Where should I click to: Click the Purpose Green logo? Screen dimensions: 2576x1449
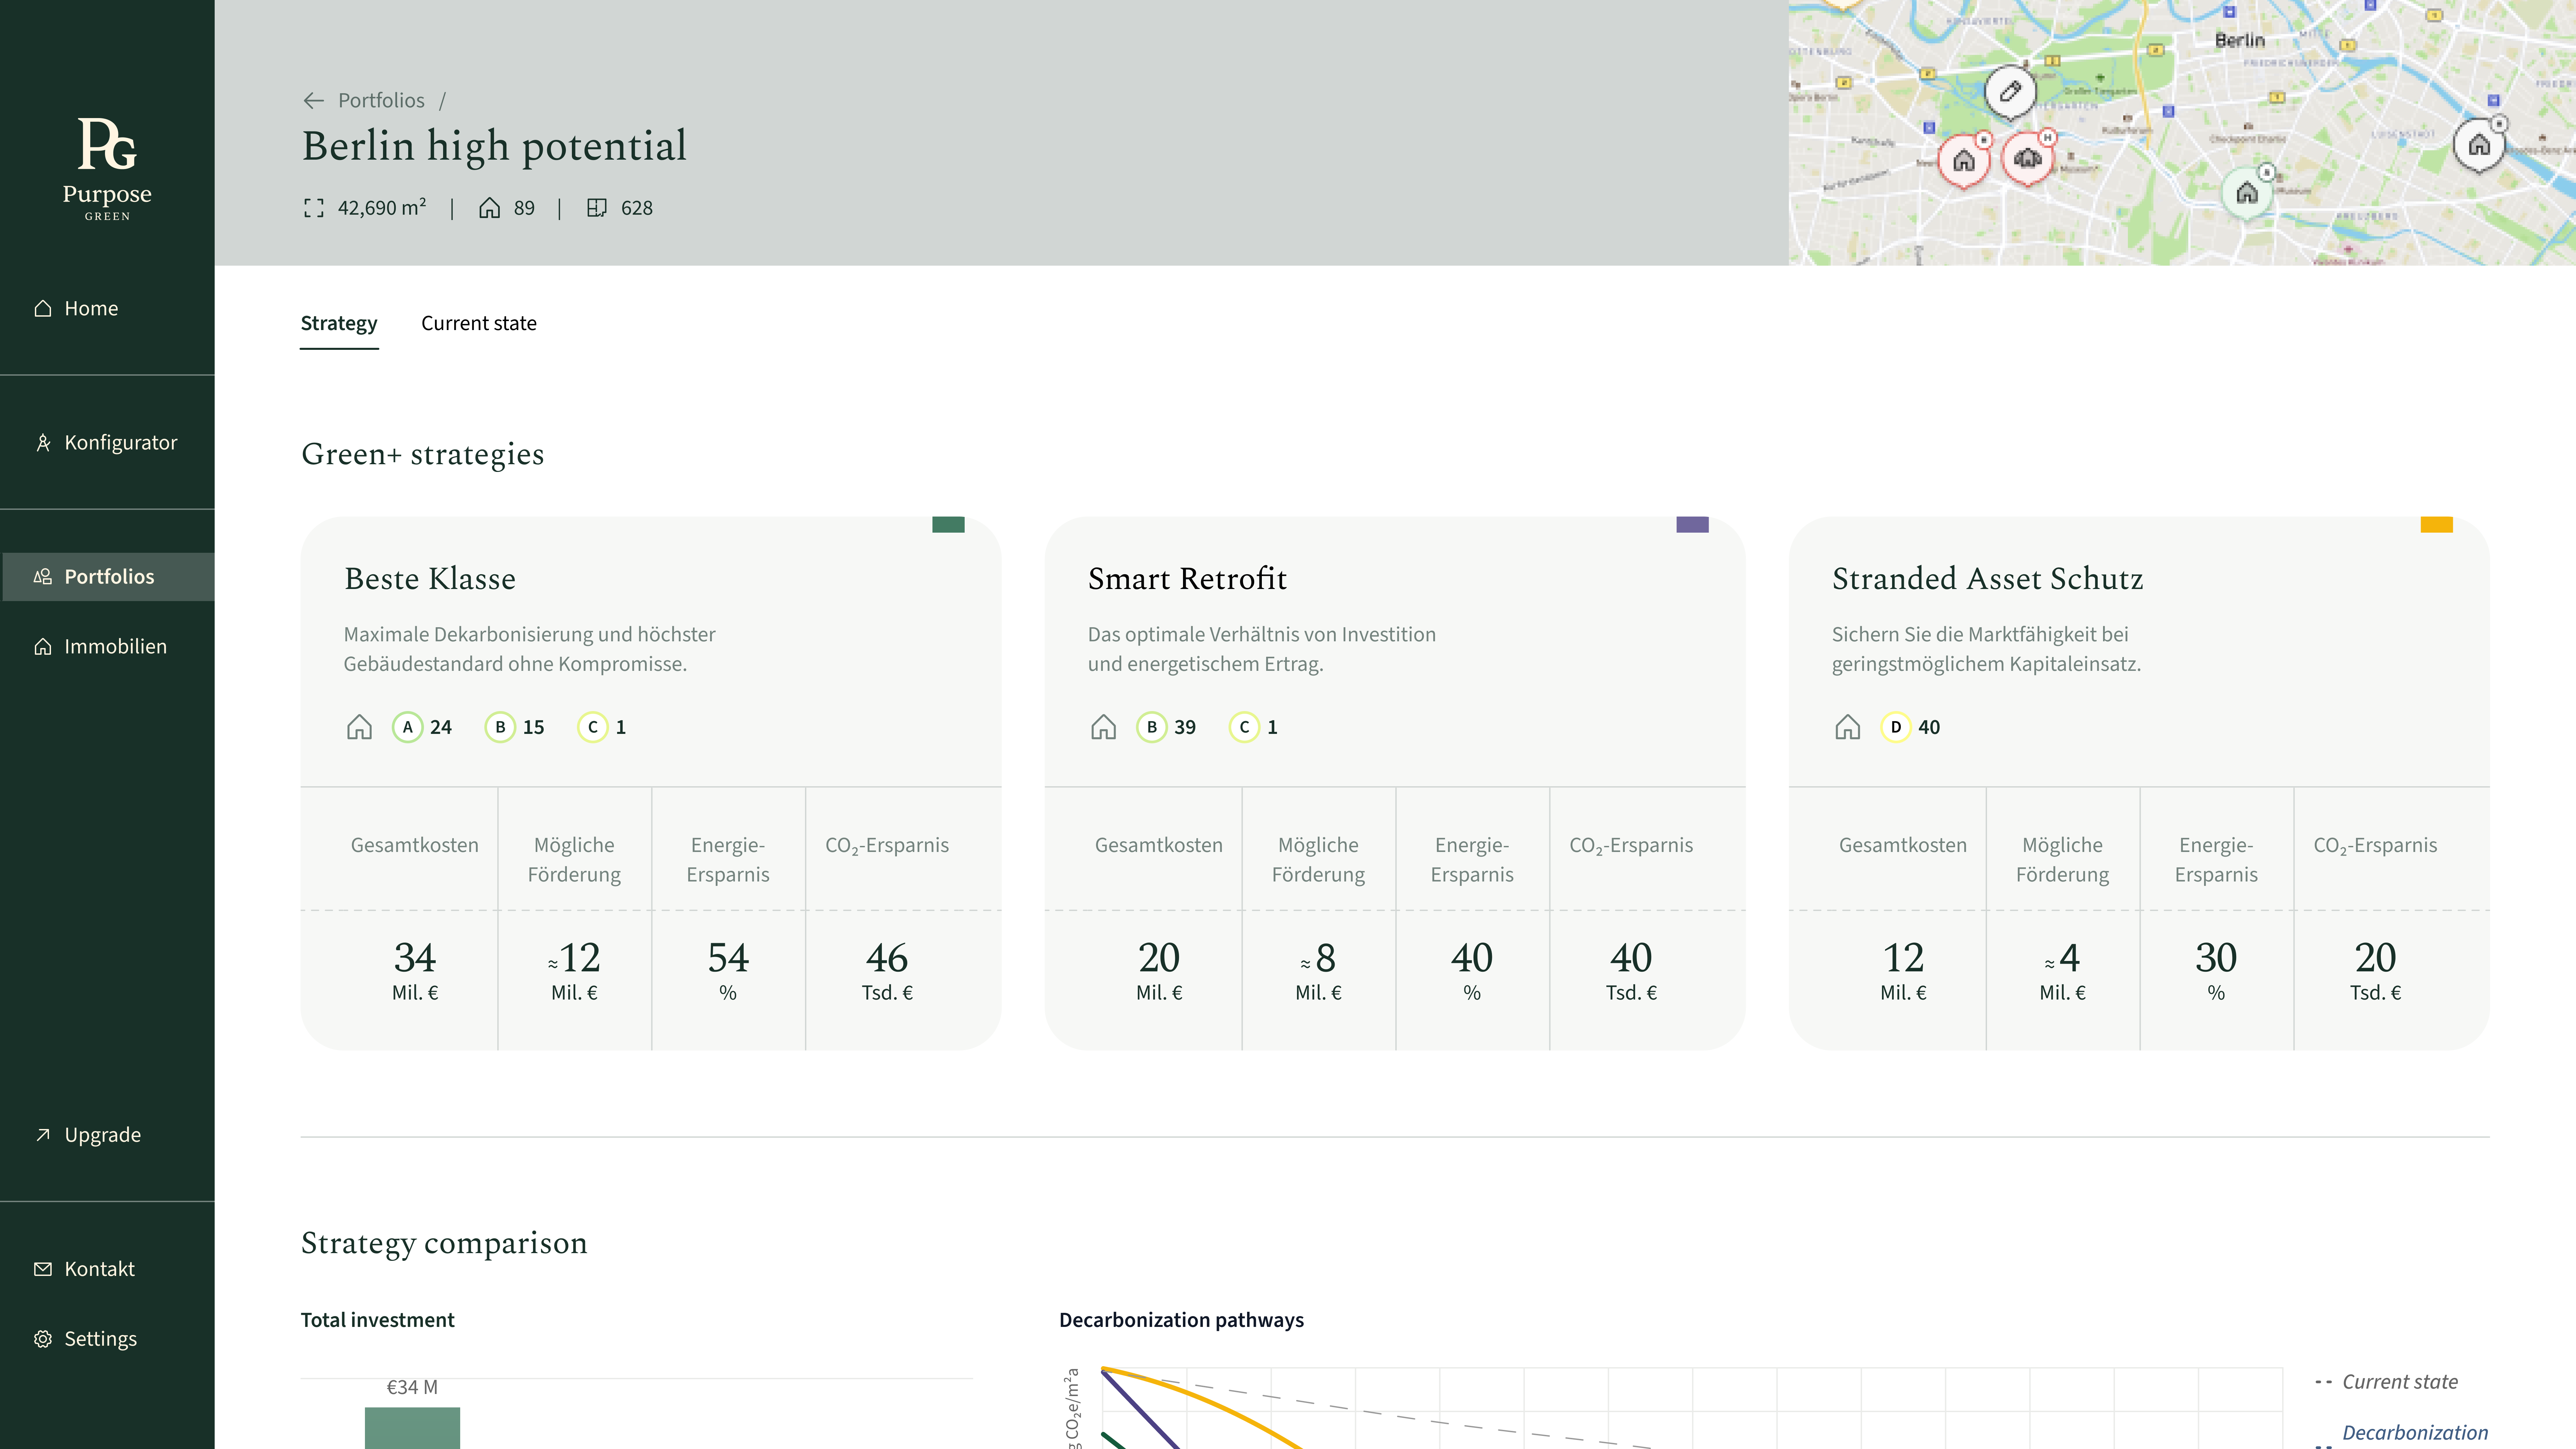tap(107, 169)
